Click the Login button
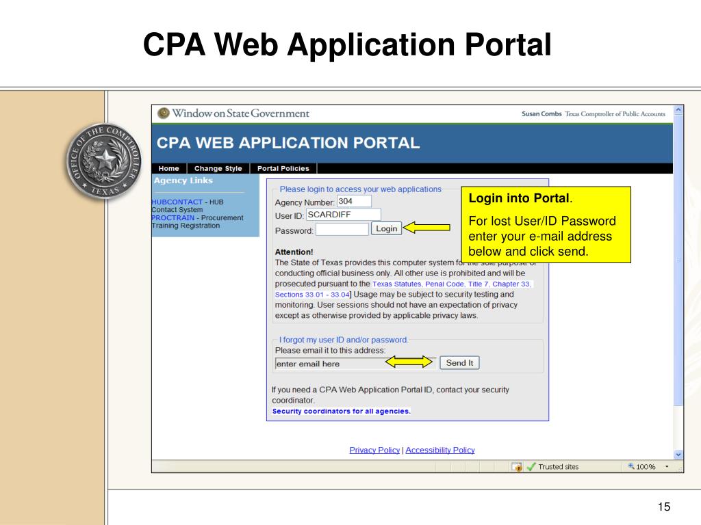The height and width of the screenshot is (525, 701). [x=386, y=228]
